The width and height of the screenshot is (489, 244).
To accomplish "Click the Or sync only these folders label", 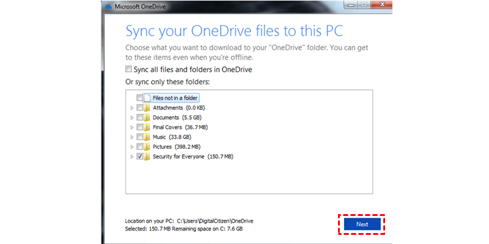I will [167, 82].
